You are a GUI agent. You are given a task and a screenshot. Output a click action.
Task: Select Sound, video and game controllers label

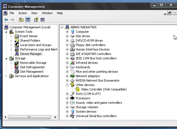(x=99, y=103)
